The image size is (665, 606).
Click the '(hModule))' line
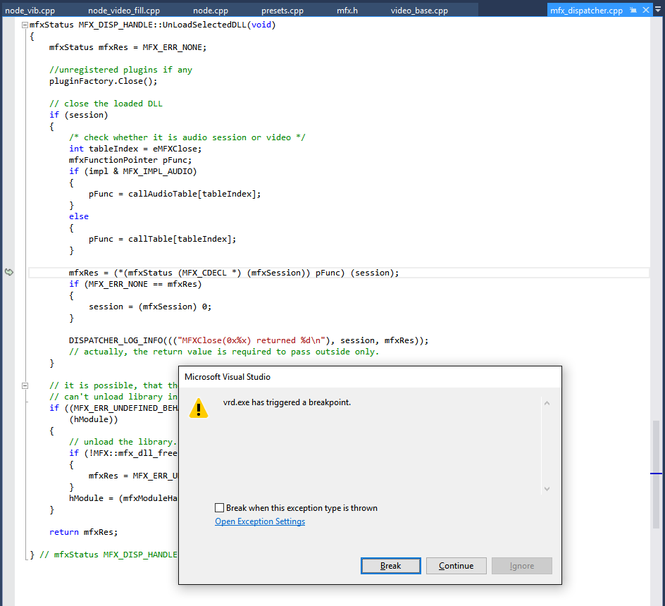point(93,419)
